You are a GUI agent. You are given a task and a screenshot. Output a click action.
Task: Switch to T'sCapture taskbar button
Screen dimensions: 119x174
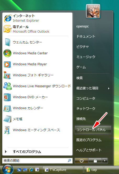pyautogui.click(x=63, y=170)
